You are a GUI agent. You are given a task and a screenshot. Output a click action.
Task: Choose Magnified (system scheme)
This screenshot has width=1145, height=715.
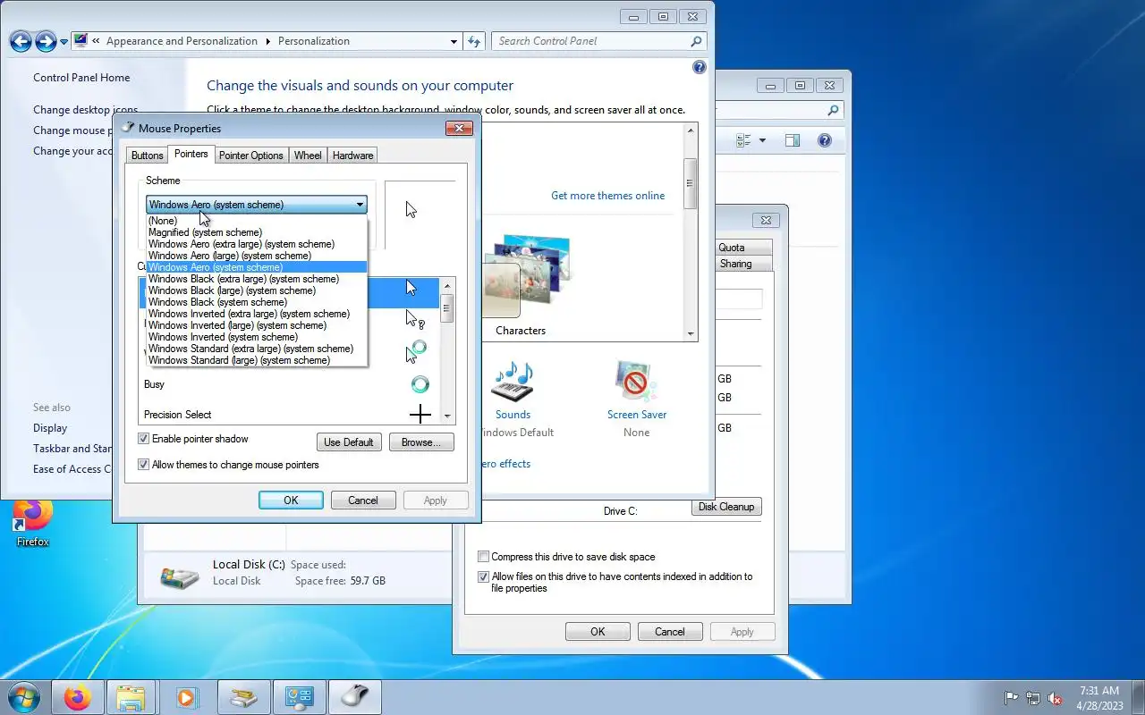[x=257, y=232]
